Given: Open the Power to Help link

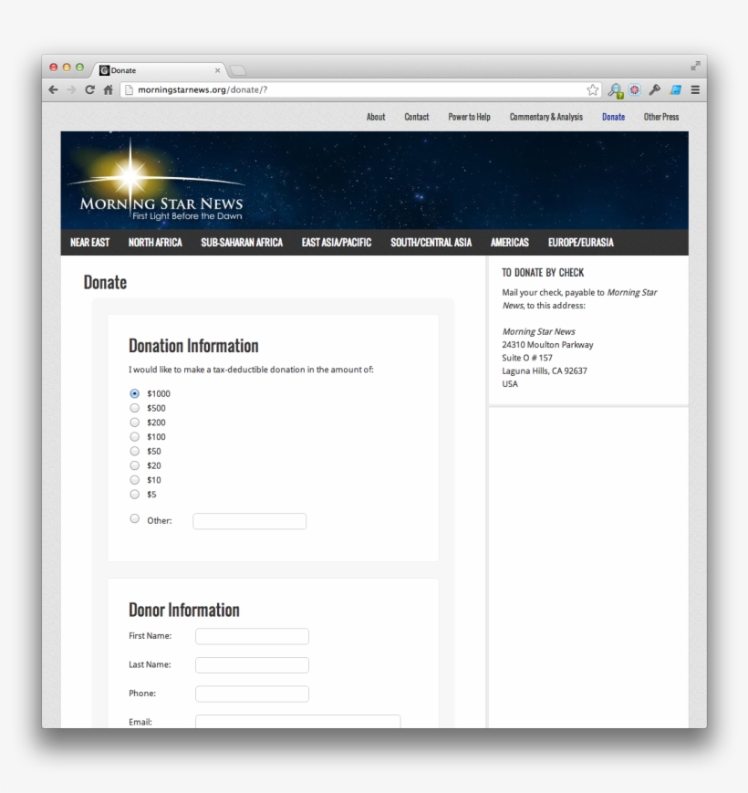Looking at the screenshot, I should point(469,117).
